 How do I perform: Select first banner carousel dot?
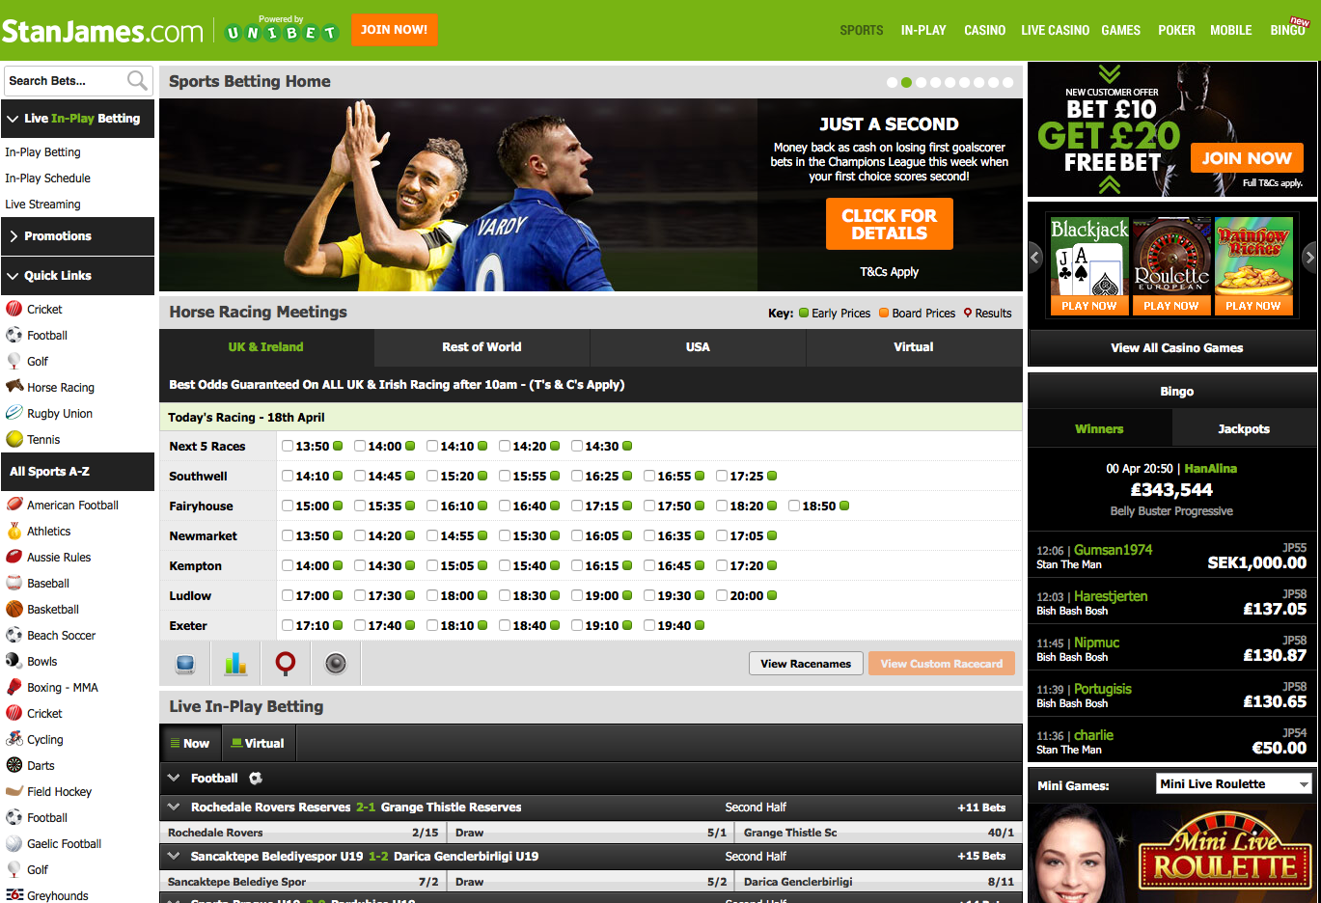tap(892, 82)
